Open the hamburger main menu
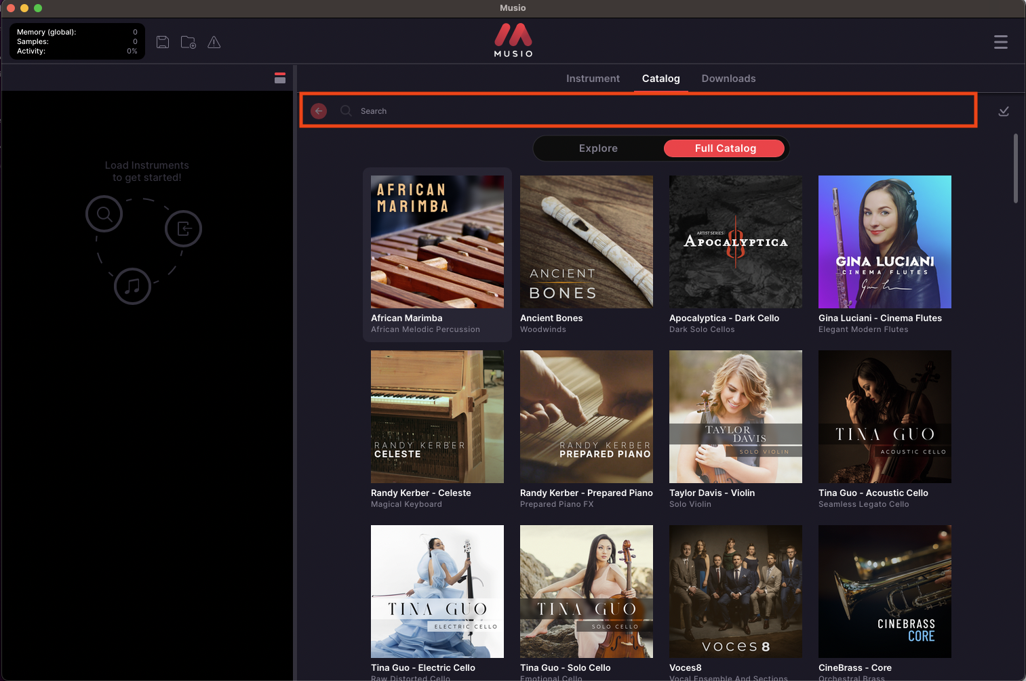The image size is (1026, 681). point(1001,42)
